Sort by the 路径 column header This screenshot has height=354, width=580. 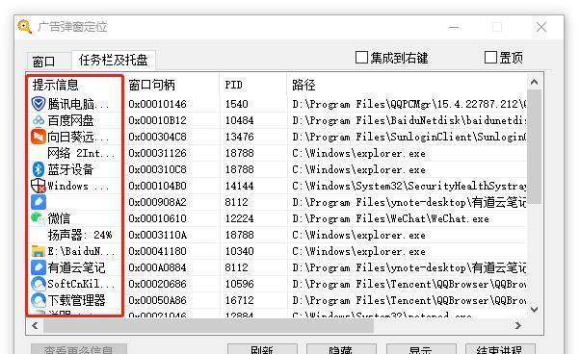pos(407,85)
